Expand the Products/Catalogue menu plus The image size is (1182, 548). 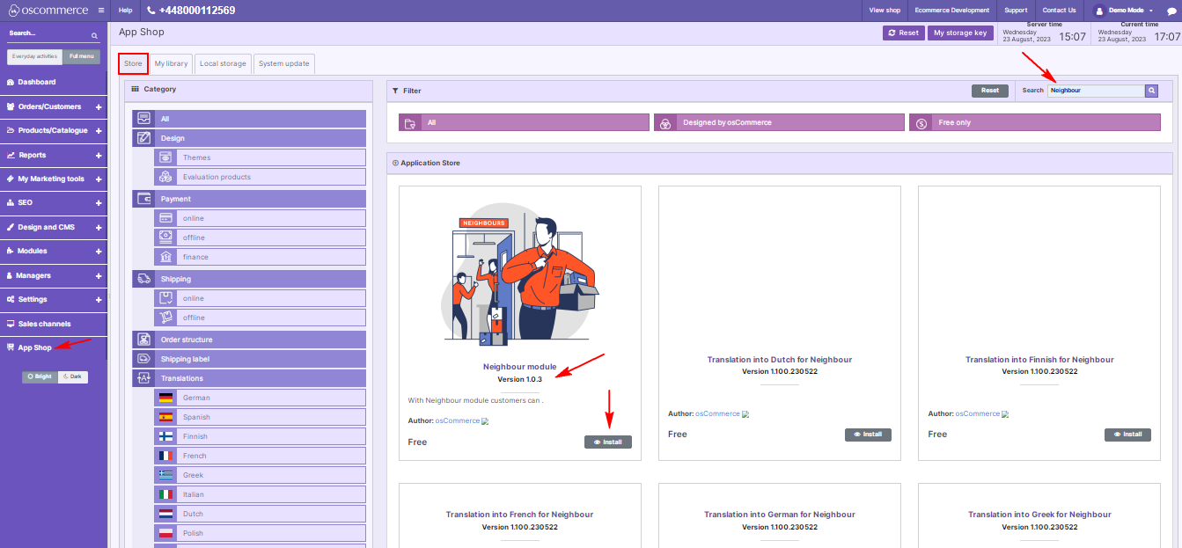[x=99, y=130]
